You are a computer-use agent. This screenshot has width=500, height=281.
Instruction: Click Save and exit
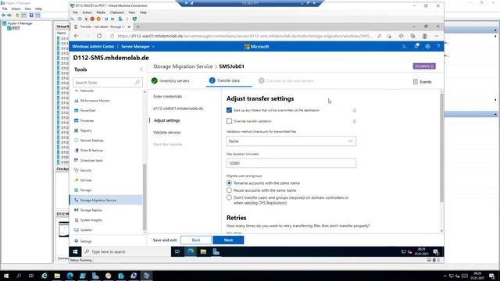[x=165, y=240]
